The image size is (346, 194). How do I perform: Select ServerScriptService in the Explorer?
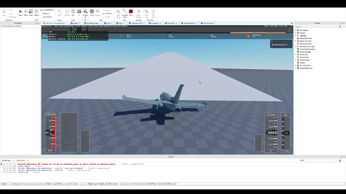(x=307, y=49)
